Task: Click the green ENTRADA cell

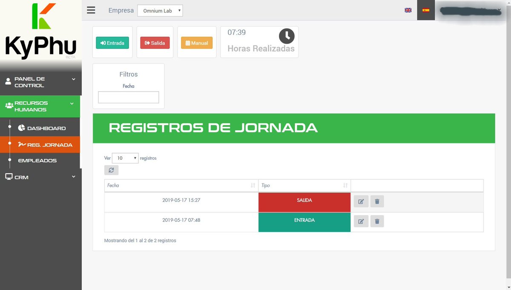Action: [304, 222]
